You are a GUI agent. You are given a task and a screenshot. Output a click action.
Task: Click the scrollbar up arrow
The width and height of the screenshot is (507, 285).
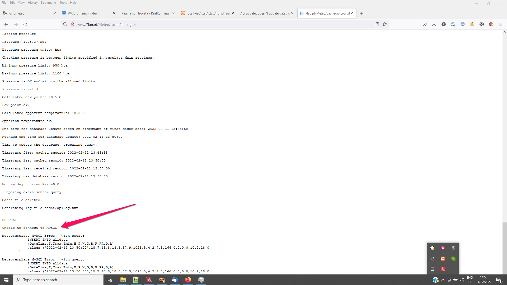click(505, 32)
